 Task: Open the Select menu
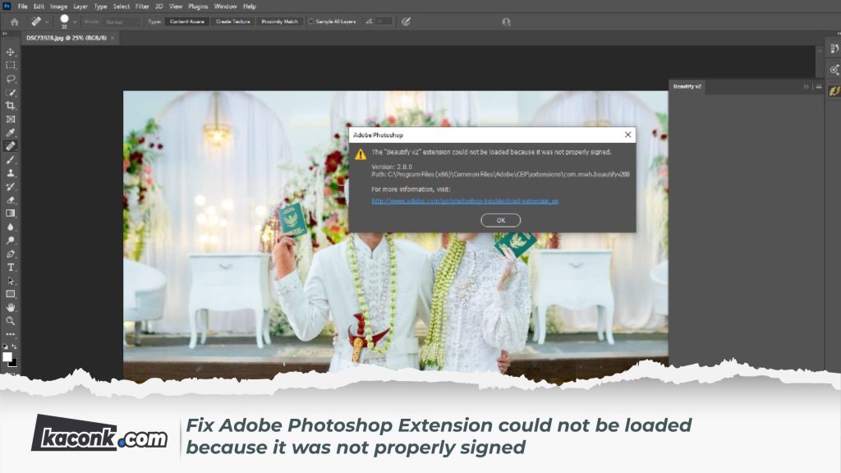click(122, 7)
